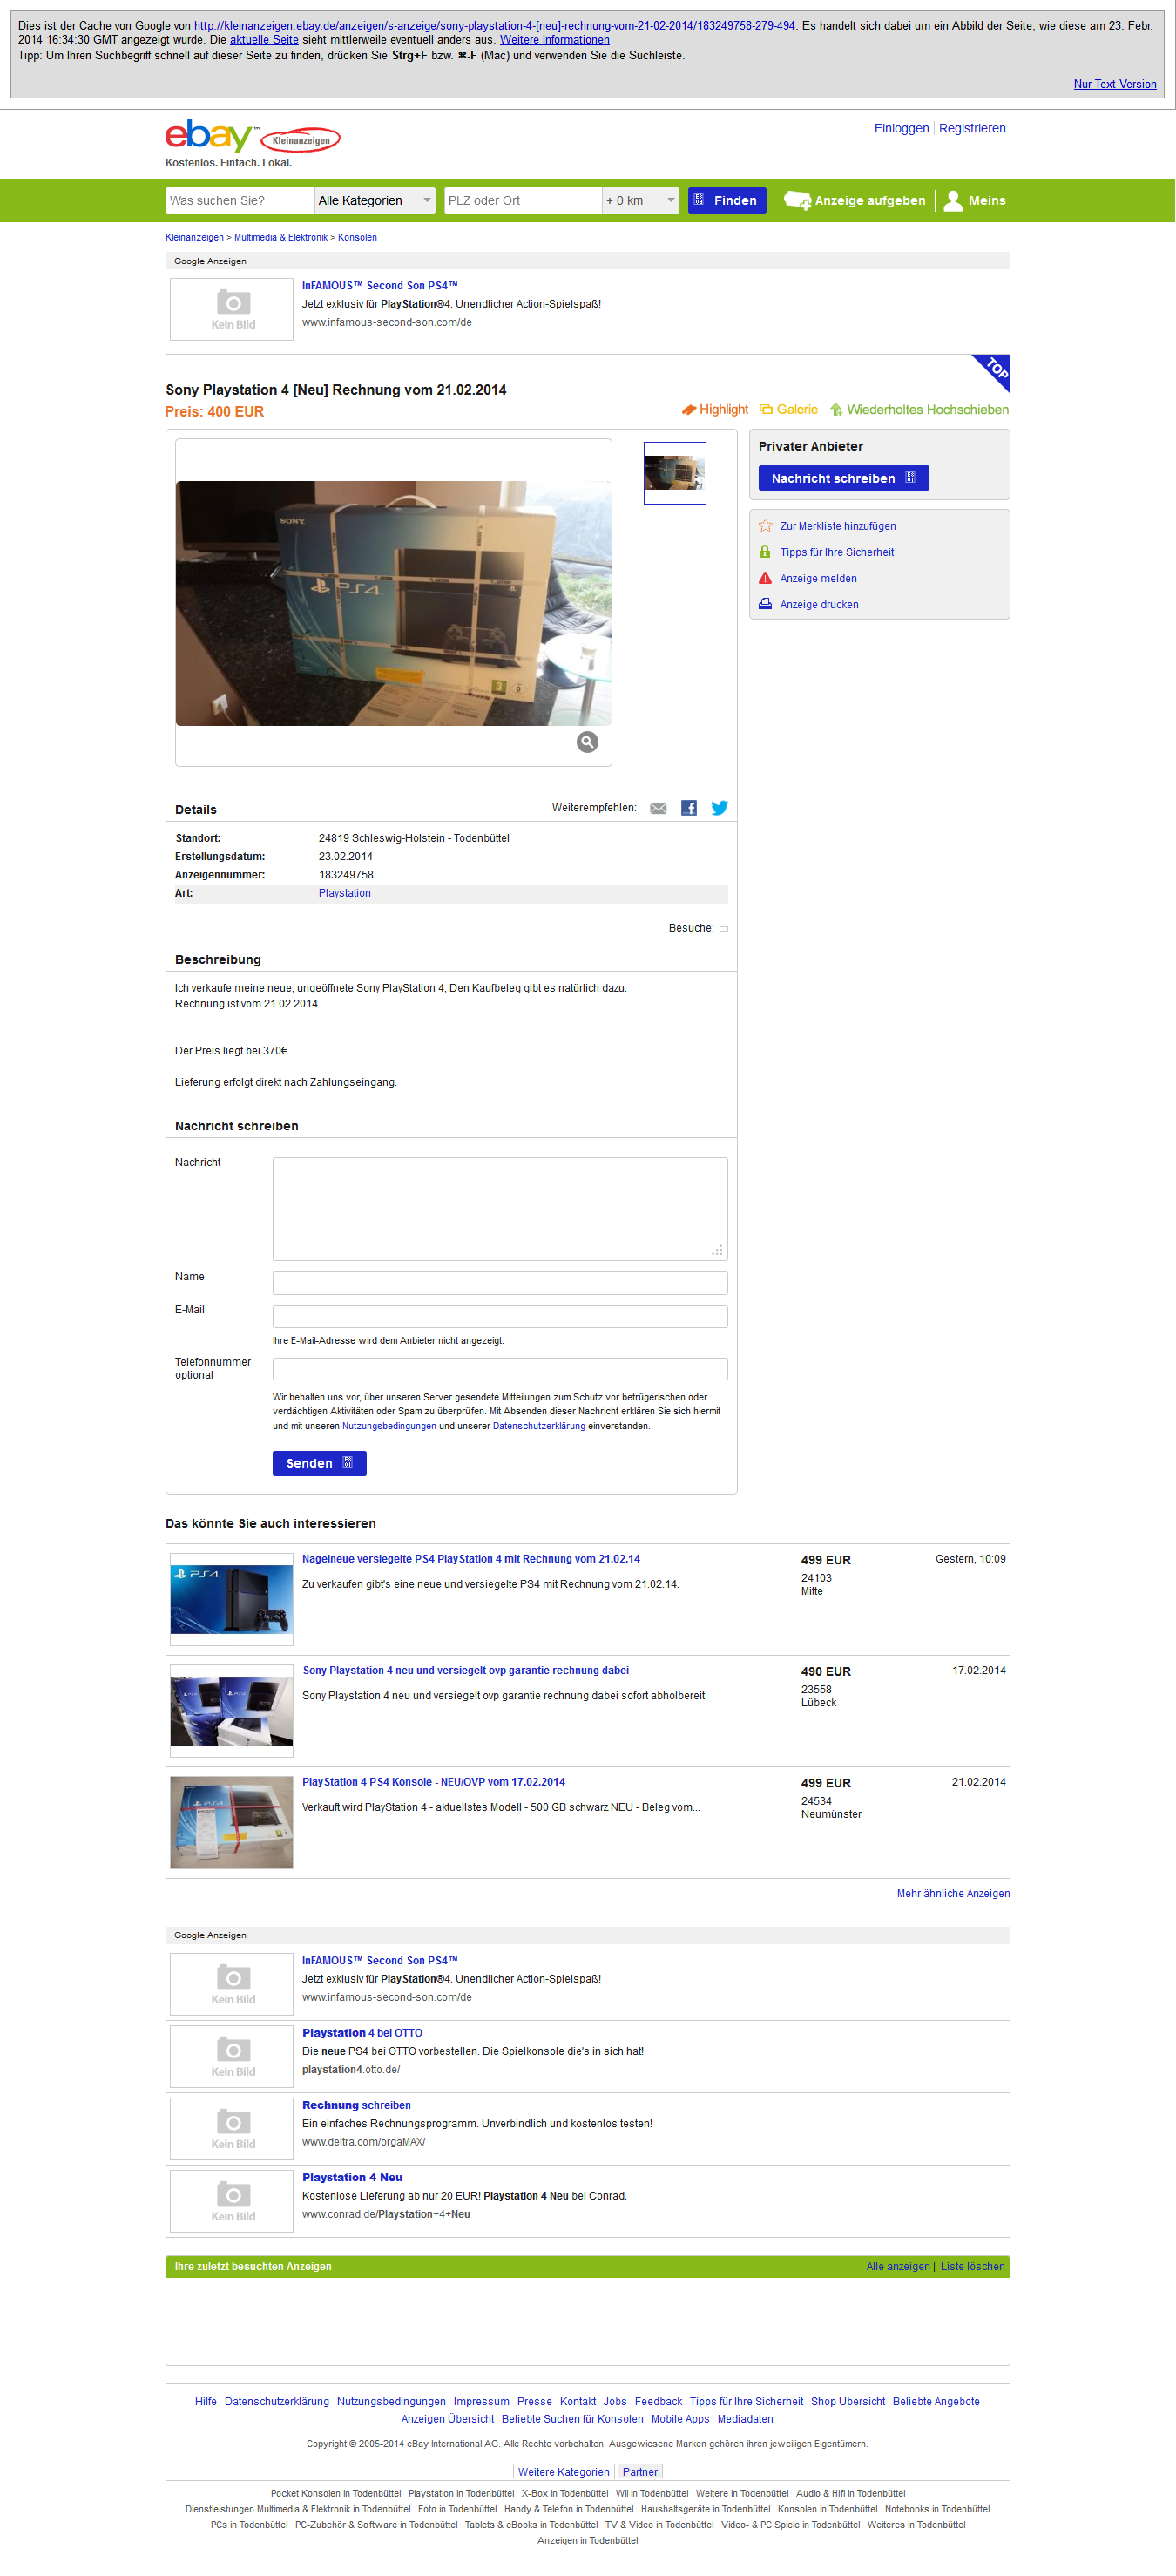Click the star icon for Merkliste

(x=765, y=526)
